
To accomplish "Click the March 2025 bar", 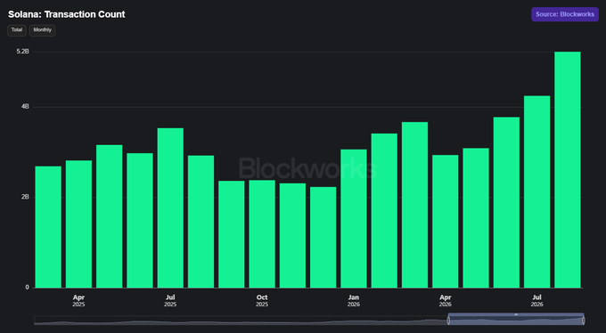I will tap(48, 227).
